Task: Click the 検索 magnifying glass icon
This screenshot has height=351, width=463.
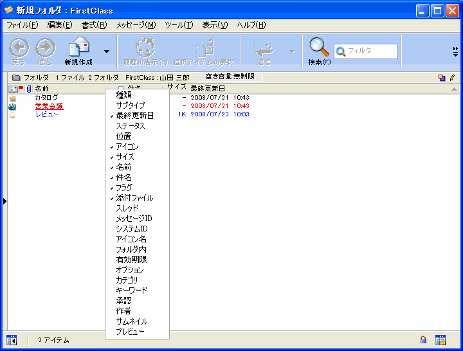Action: [319, 48]
